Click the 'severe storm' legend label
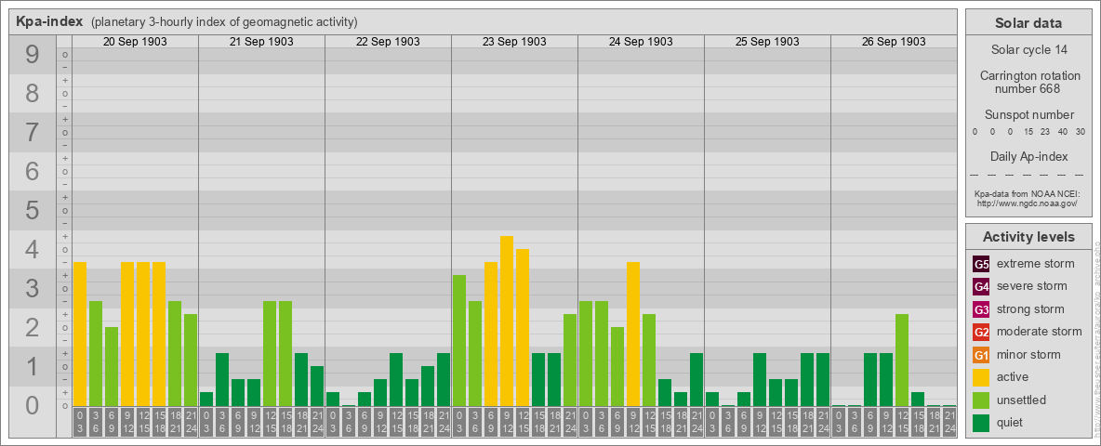The height and width of the screenshot is (446, 1101). (1032, 286)
